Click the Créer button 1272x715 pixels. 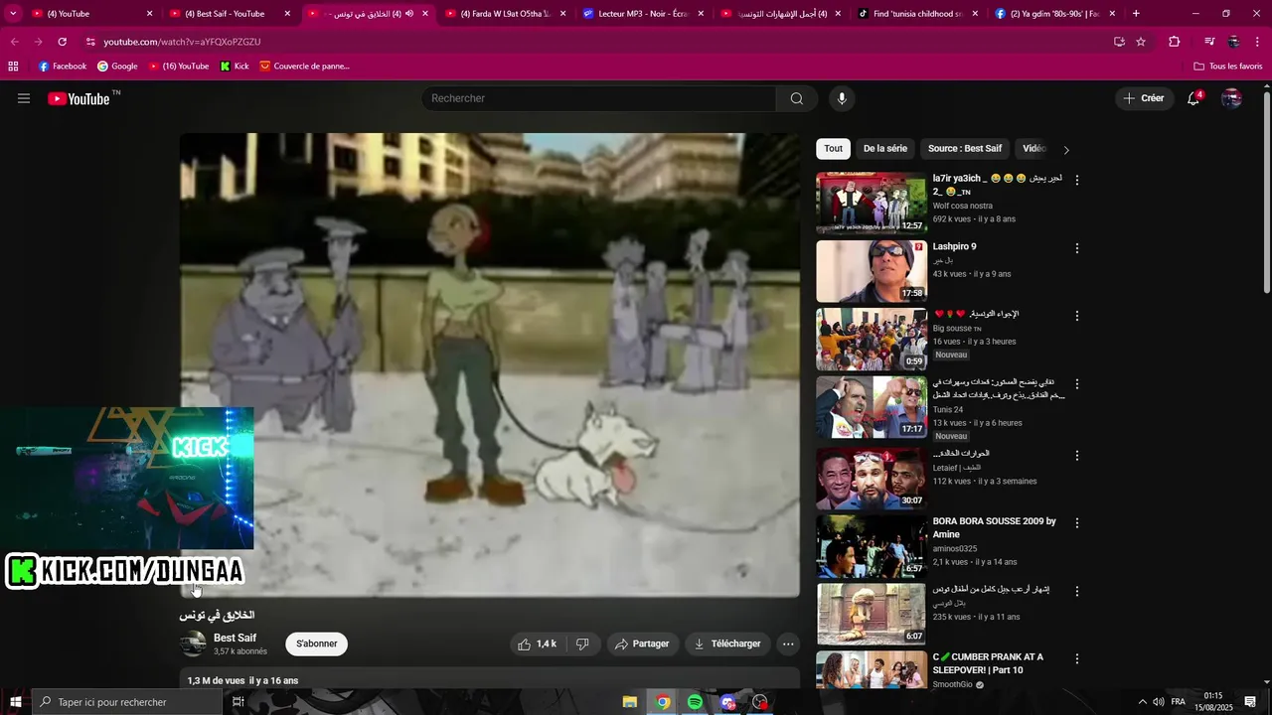1144,98
